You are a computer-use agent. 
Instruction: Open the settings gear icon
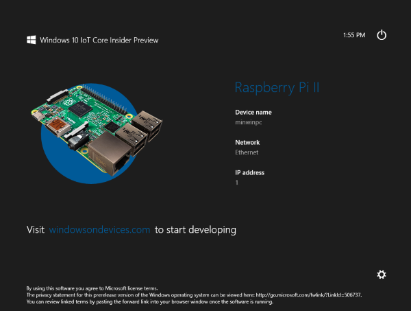(382, 275)
